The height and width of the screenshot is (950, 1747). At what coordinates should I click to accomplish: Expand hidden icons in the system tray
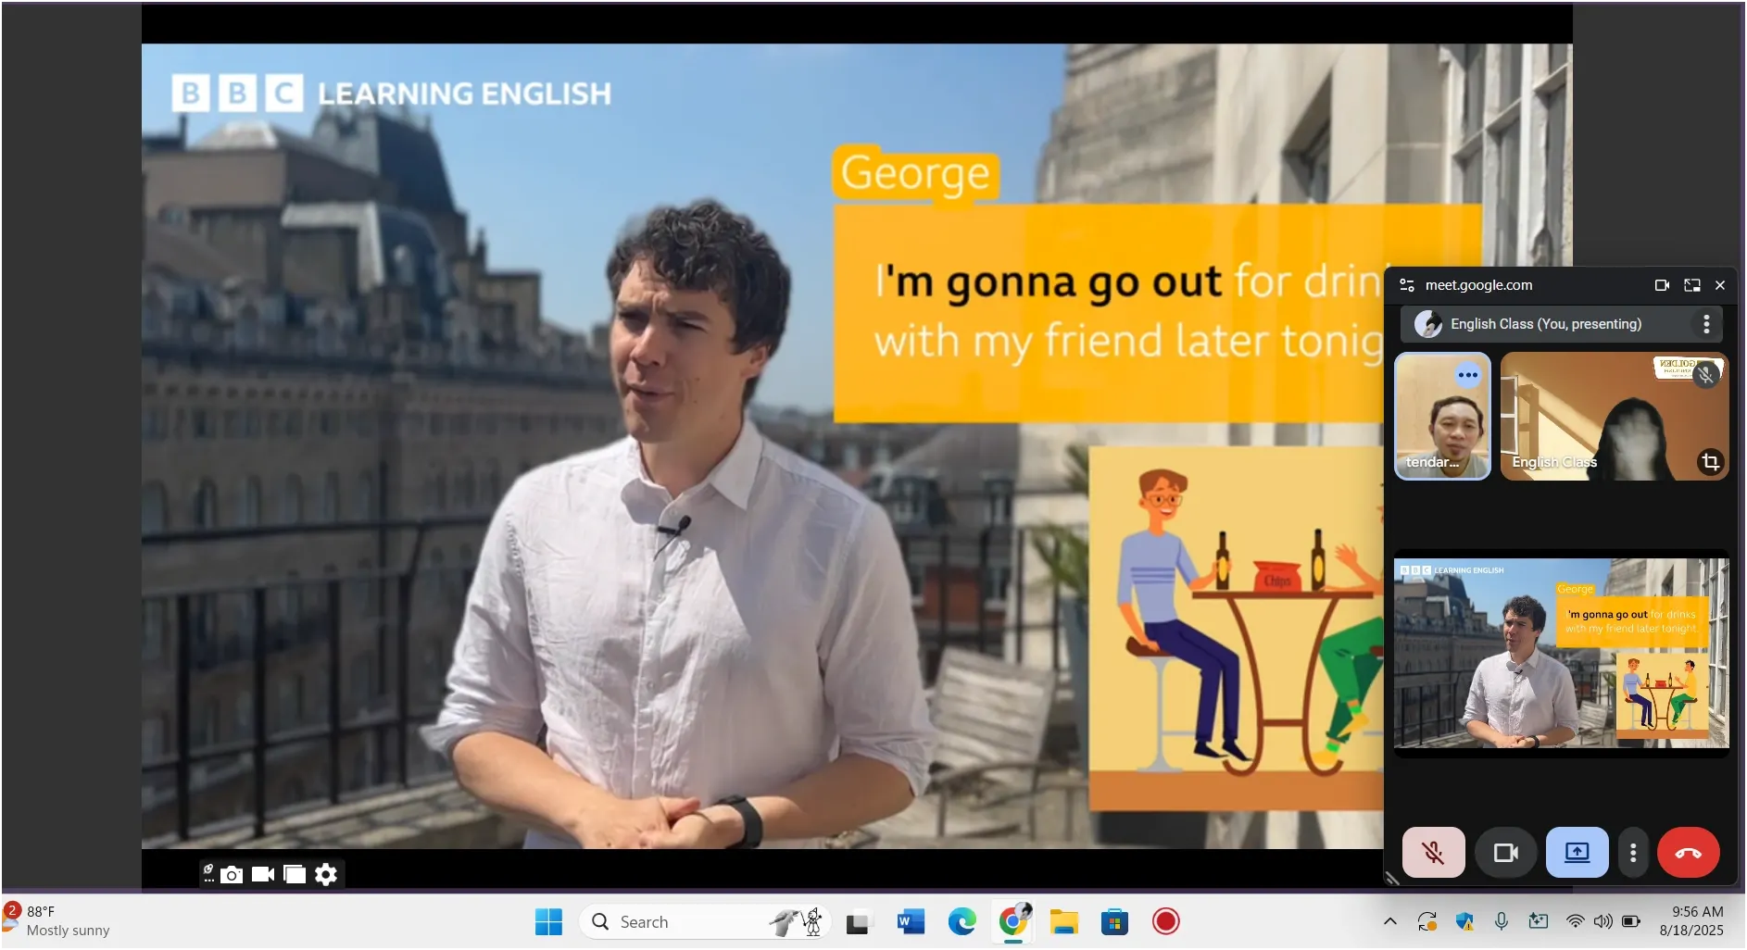(1389, 921)
